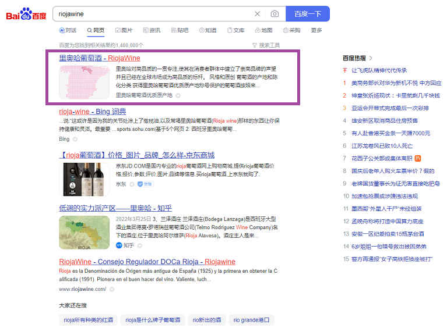Click the 知乎 source icon
The image size is (447, 328).
pos(119,245)
